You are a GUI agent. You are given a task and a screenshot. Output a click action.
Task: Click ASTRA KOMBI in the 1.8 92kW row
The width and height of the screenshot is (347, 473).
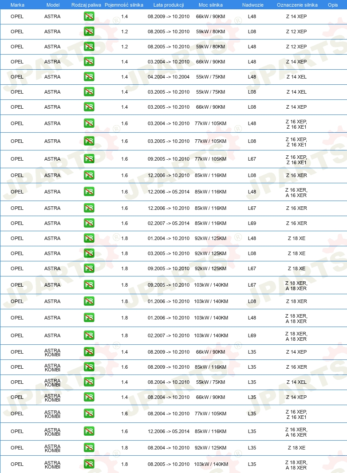(52, 448)
